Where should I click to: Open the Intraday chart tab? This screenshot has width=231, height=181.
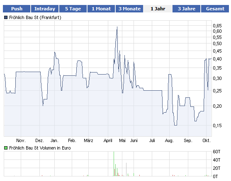point(45,9)
